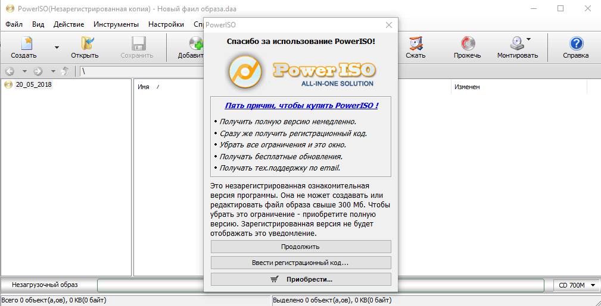This screenshot has width=601, height=306.
Task: Click the Создать (Create) toolbar icon
Action: coord(27,43)
